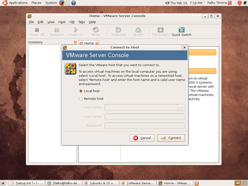Viewport: 248px width, 186px height.
Task: Open the Host menu
Action: 62,22
